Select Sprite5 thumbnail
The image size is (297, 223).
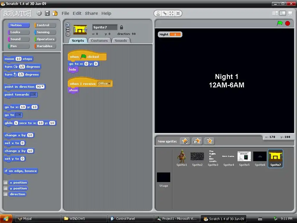[244, 158]
